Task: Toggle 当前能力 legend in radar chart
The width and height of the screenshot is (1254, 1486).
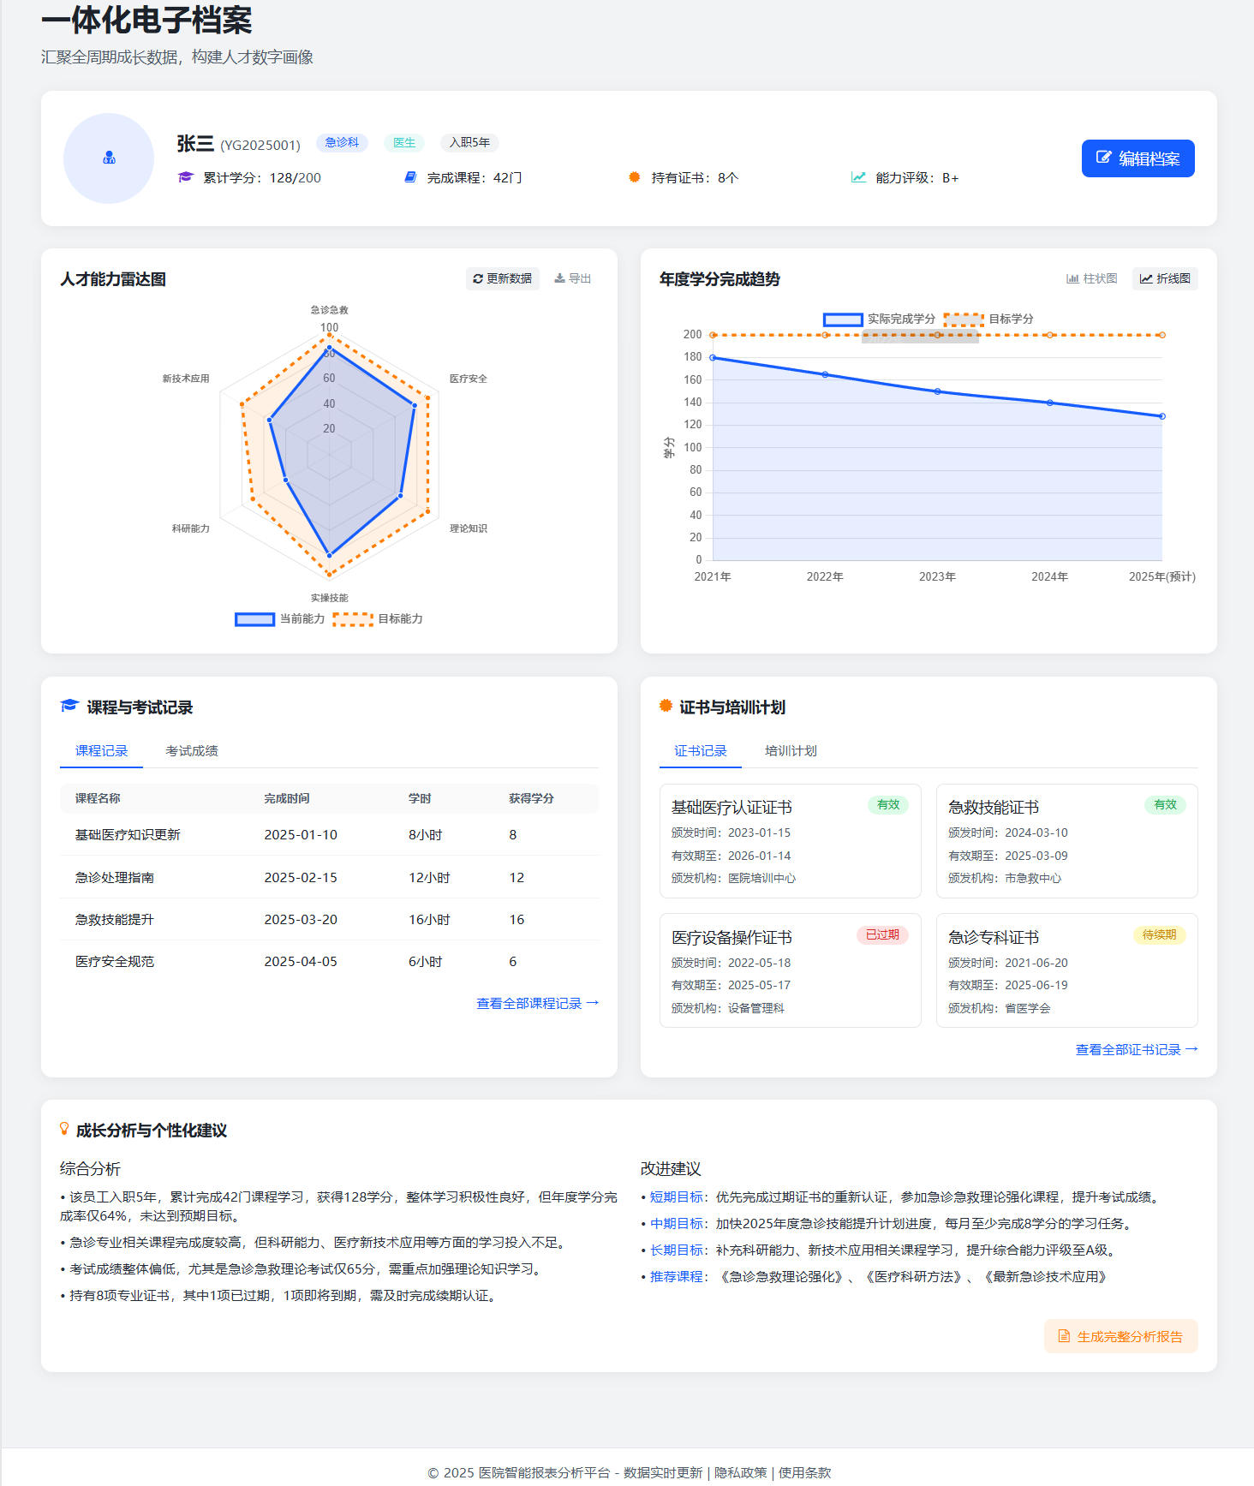Action: pos(280,619)
